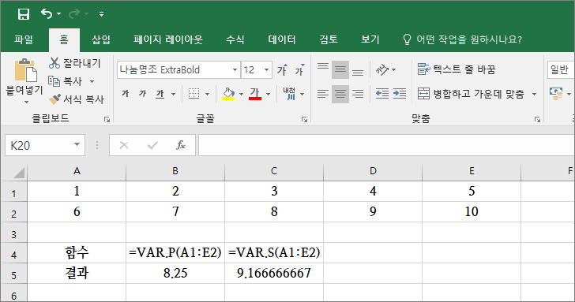Open the clipboard group dialog launcher
The height and width of the screenshot is (302, 575).
107,119
